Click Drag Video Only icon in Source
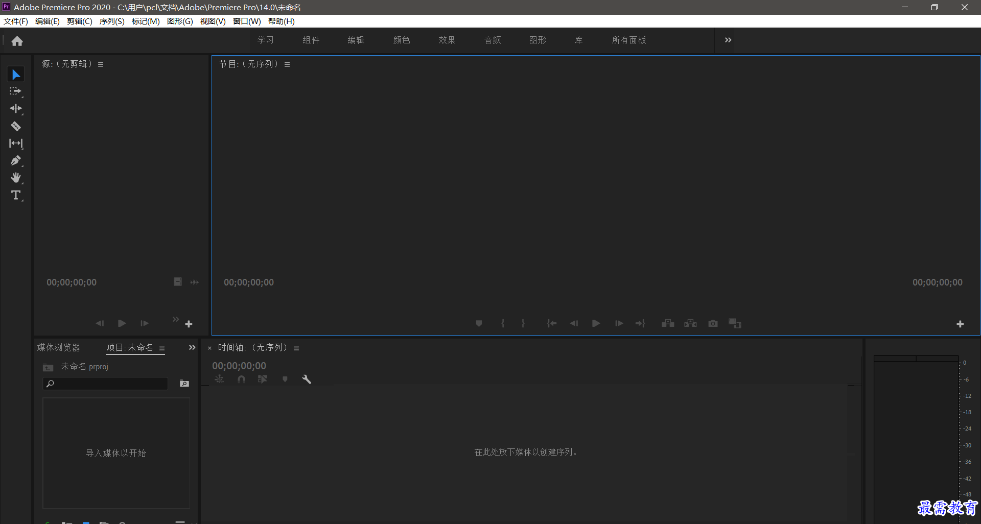Viewport: 981px width, 524px height. coord(178,282)
